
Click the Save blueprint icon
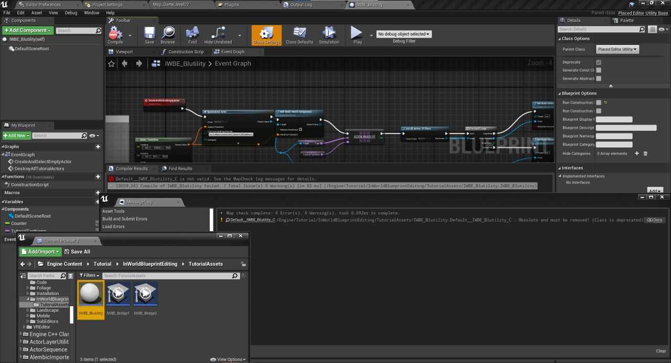tap(149, 34)
